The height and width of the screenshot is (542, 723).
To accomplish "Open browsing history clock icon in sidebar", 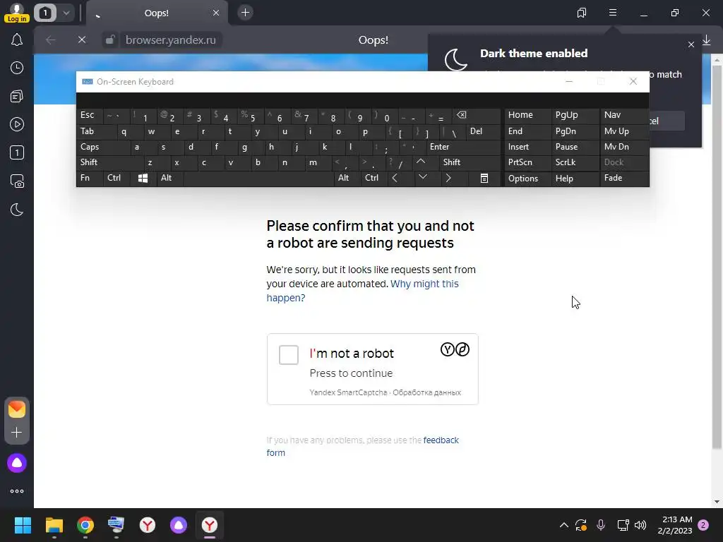I will pos(17,68).
